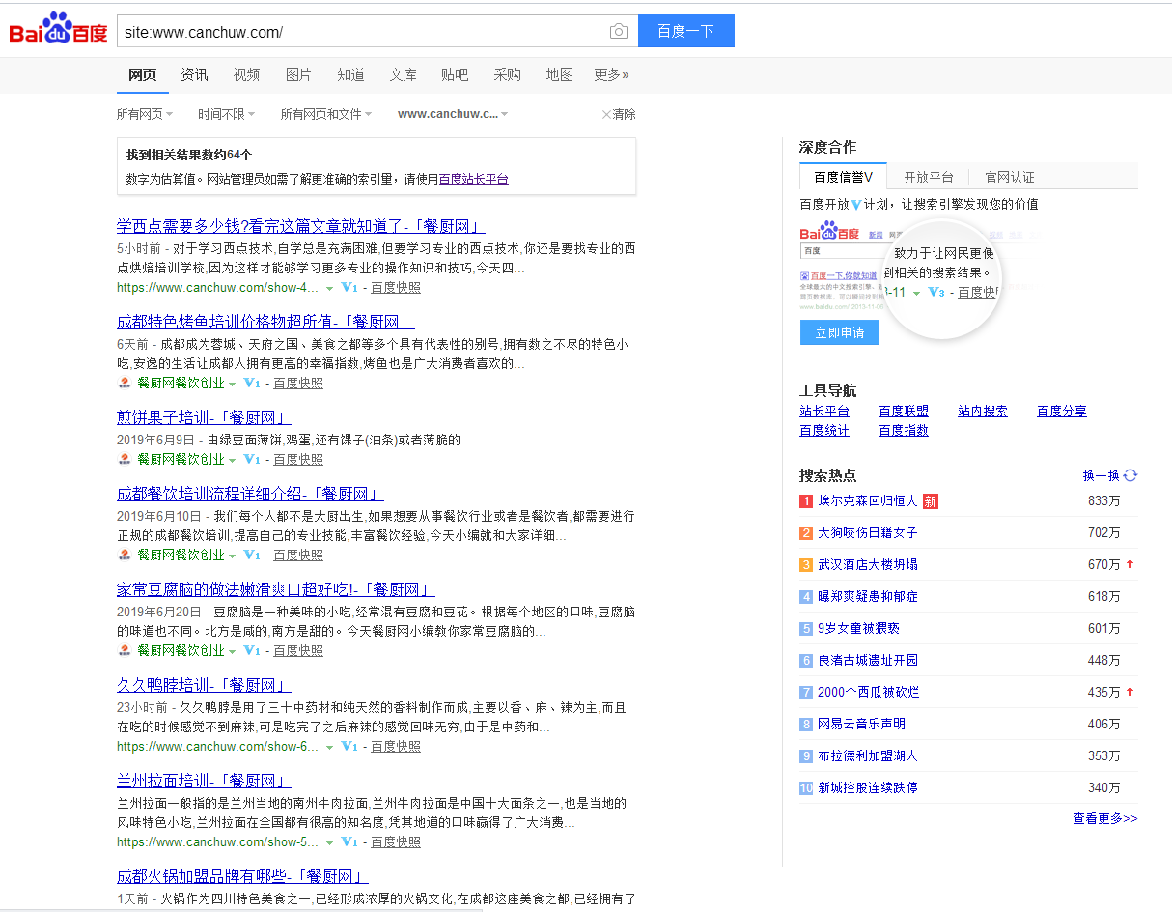
Task: Click the 立即申请 button
Action: pos(840,332)
